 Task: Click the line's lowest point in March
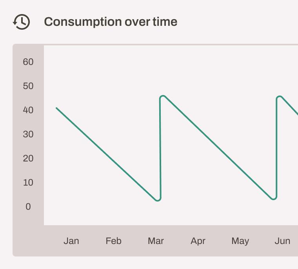tap(158, 200)
